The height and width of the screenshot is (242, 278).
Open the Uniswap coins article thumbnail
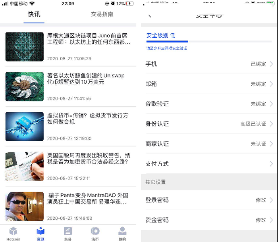(x=25, y=86)
